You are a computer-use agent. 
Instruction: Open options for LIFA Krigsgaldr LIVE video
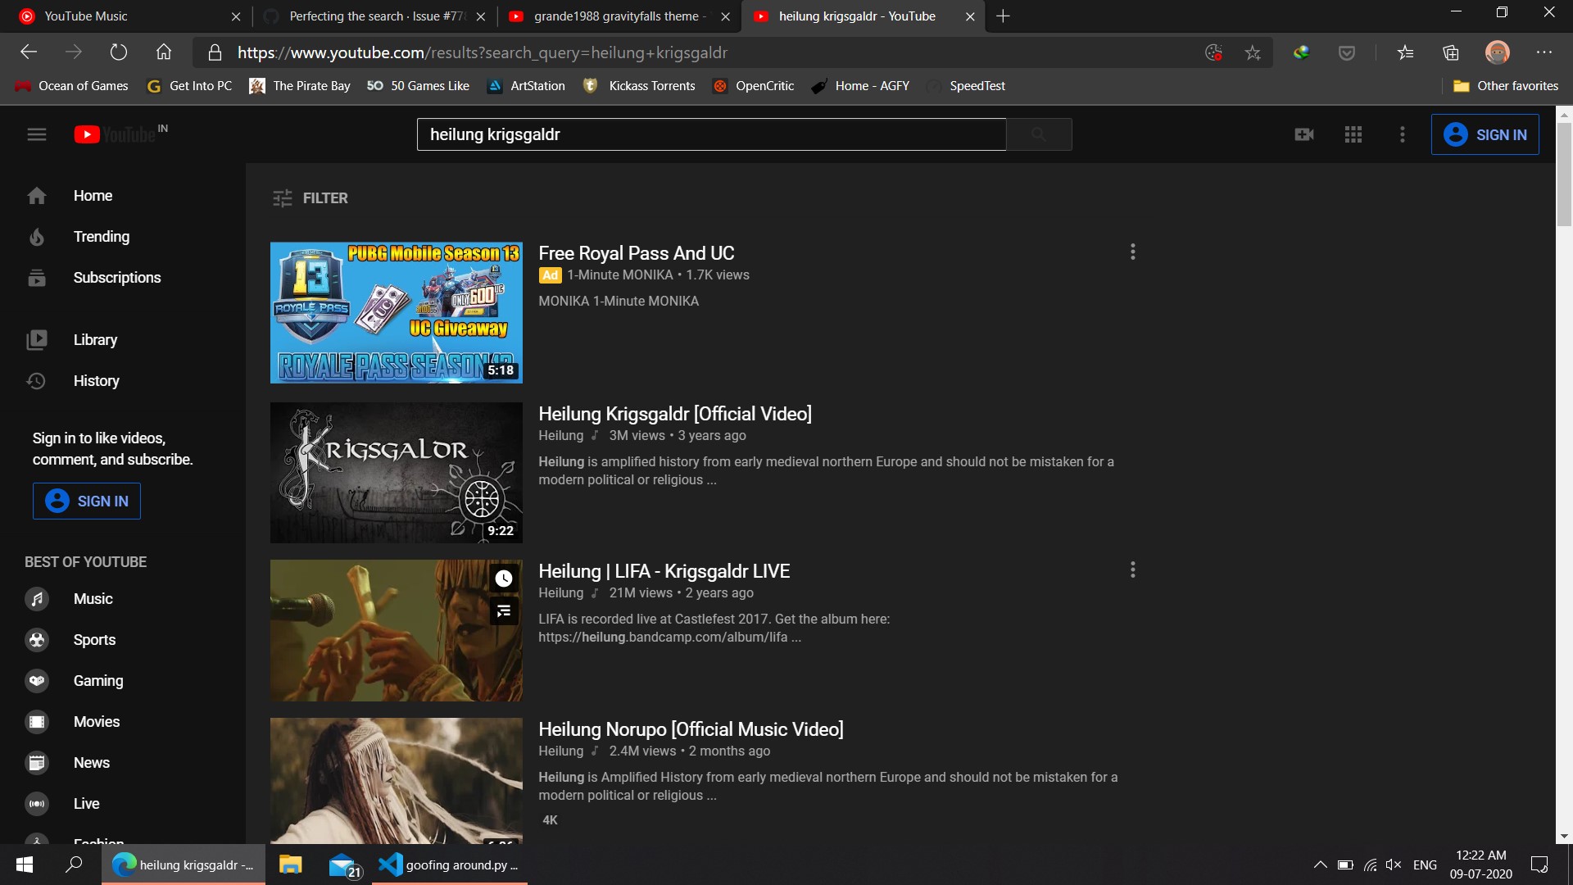1133,570
